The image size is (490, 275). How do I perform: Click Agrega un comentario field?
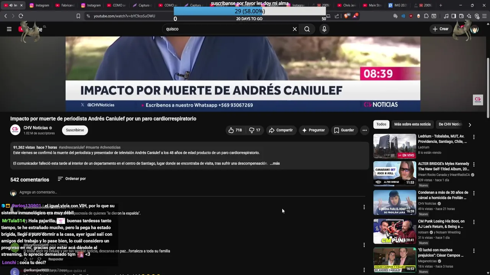(x=191, y=192)
